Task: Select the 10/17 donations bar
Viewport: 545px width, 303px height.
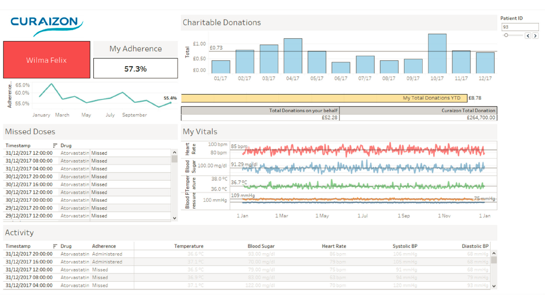Action: tap(437, 54)
